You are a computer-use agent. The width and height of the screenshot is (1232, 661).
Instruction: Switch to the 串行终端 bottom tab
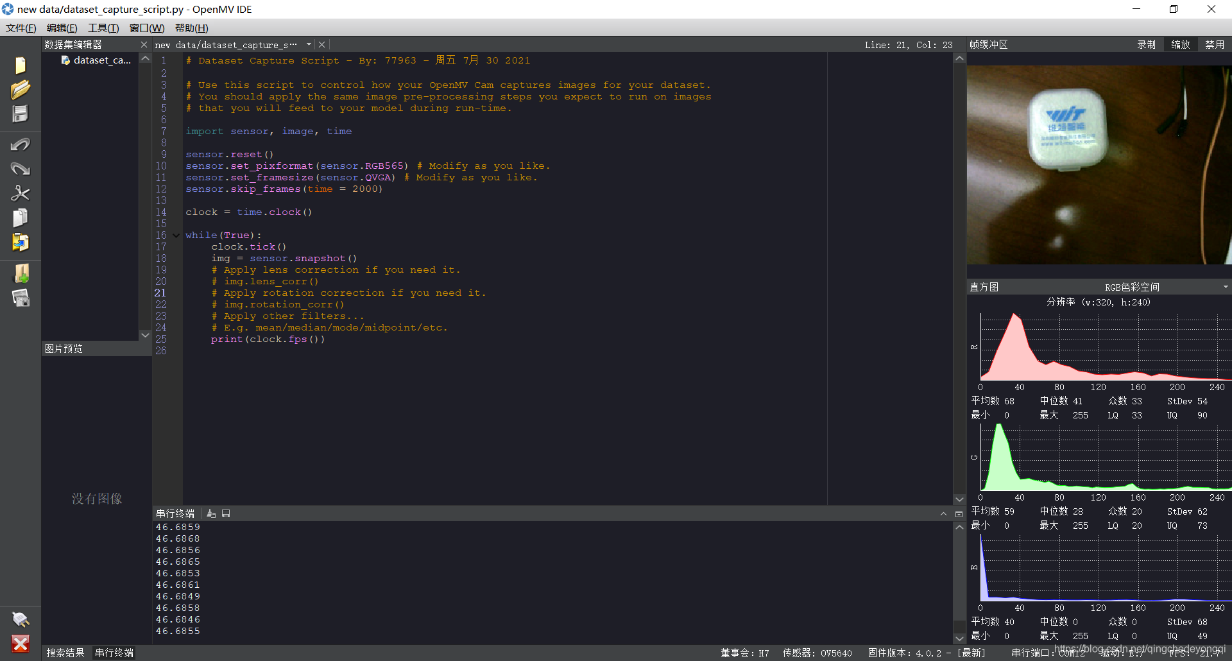(114, 653)
